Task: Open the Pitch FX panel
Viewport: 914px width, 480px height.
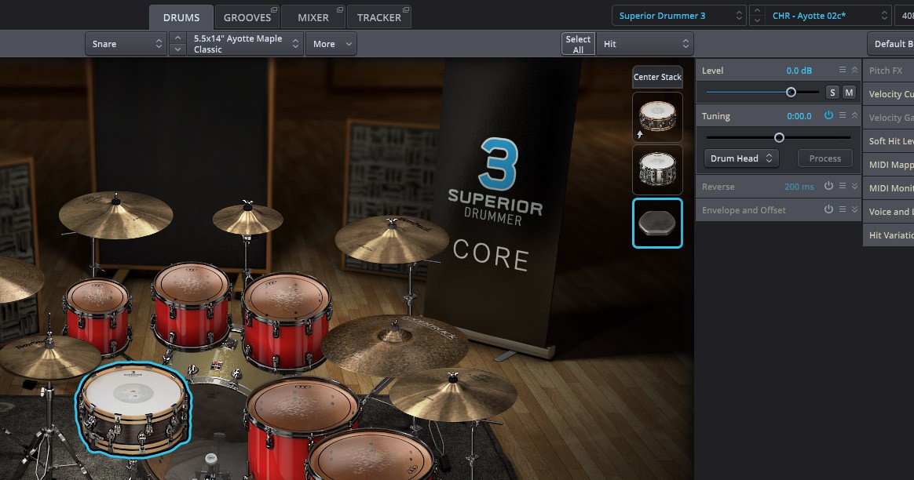Action: pos(888,71)
